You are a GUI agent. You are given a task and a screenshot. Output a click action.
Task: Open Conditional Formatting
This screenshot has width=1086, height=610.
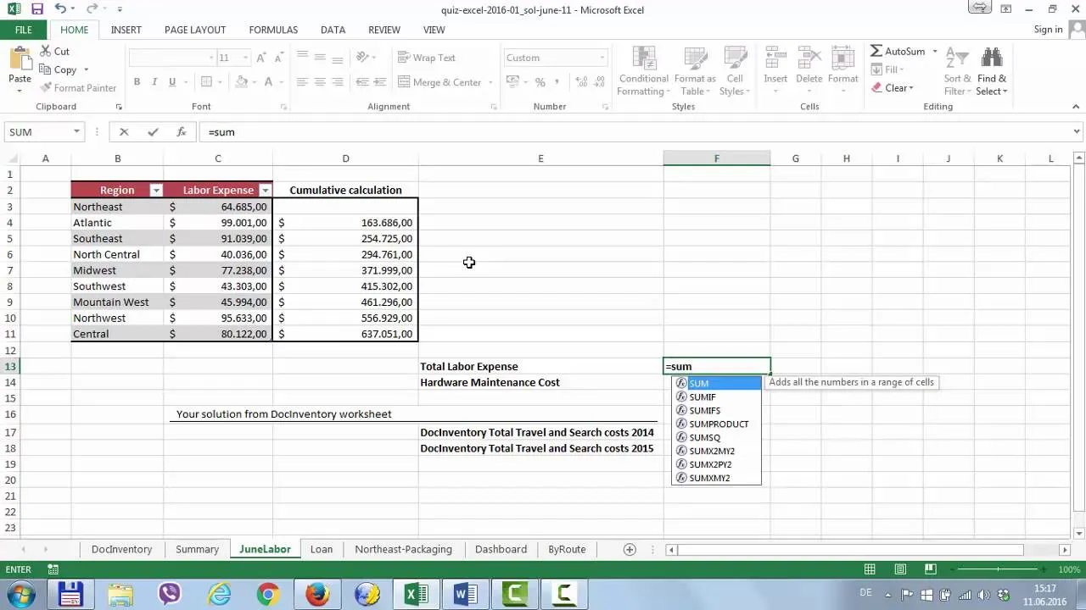644,72
